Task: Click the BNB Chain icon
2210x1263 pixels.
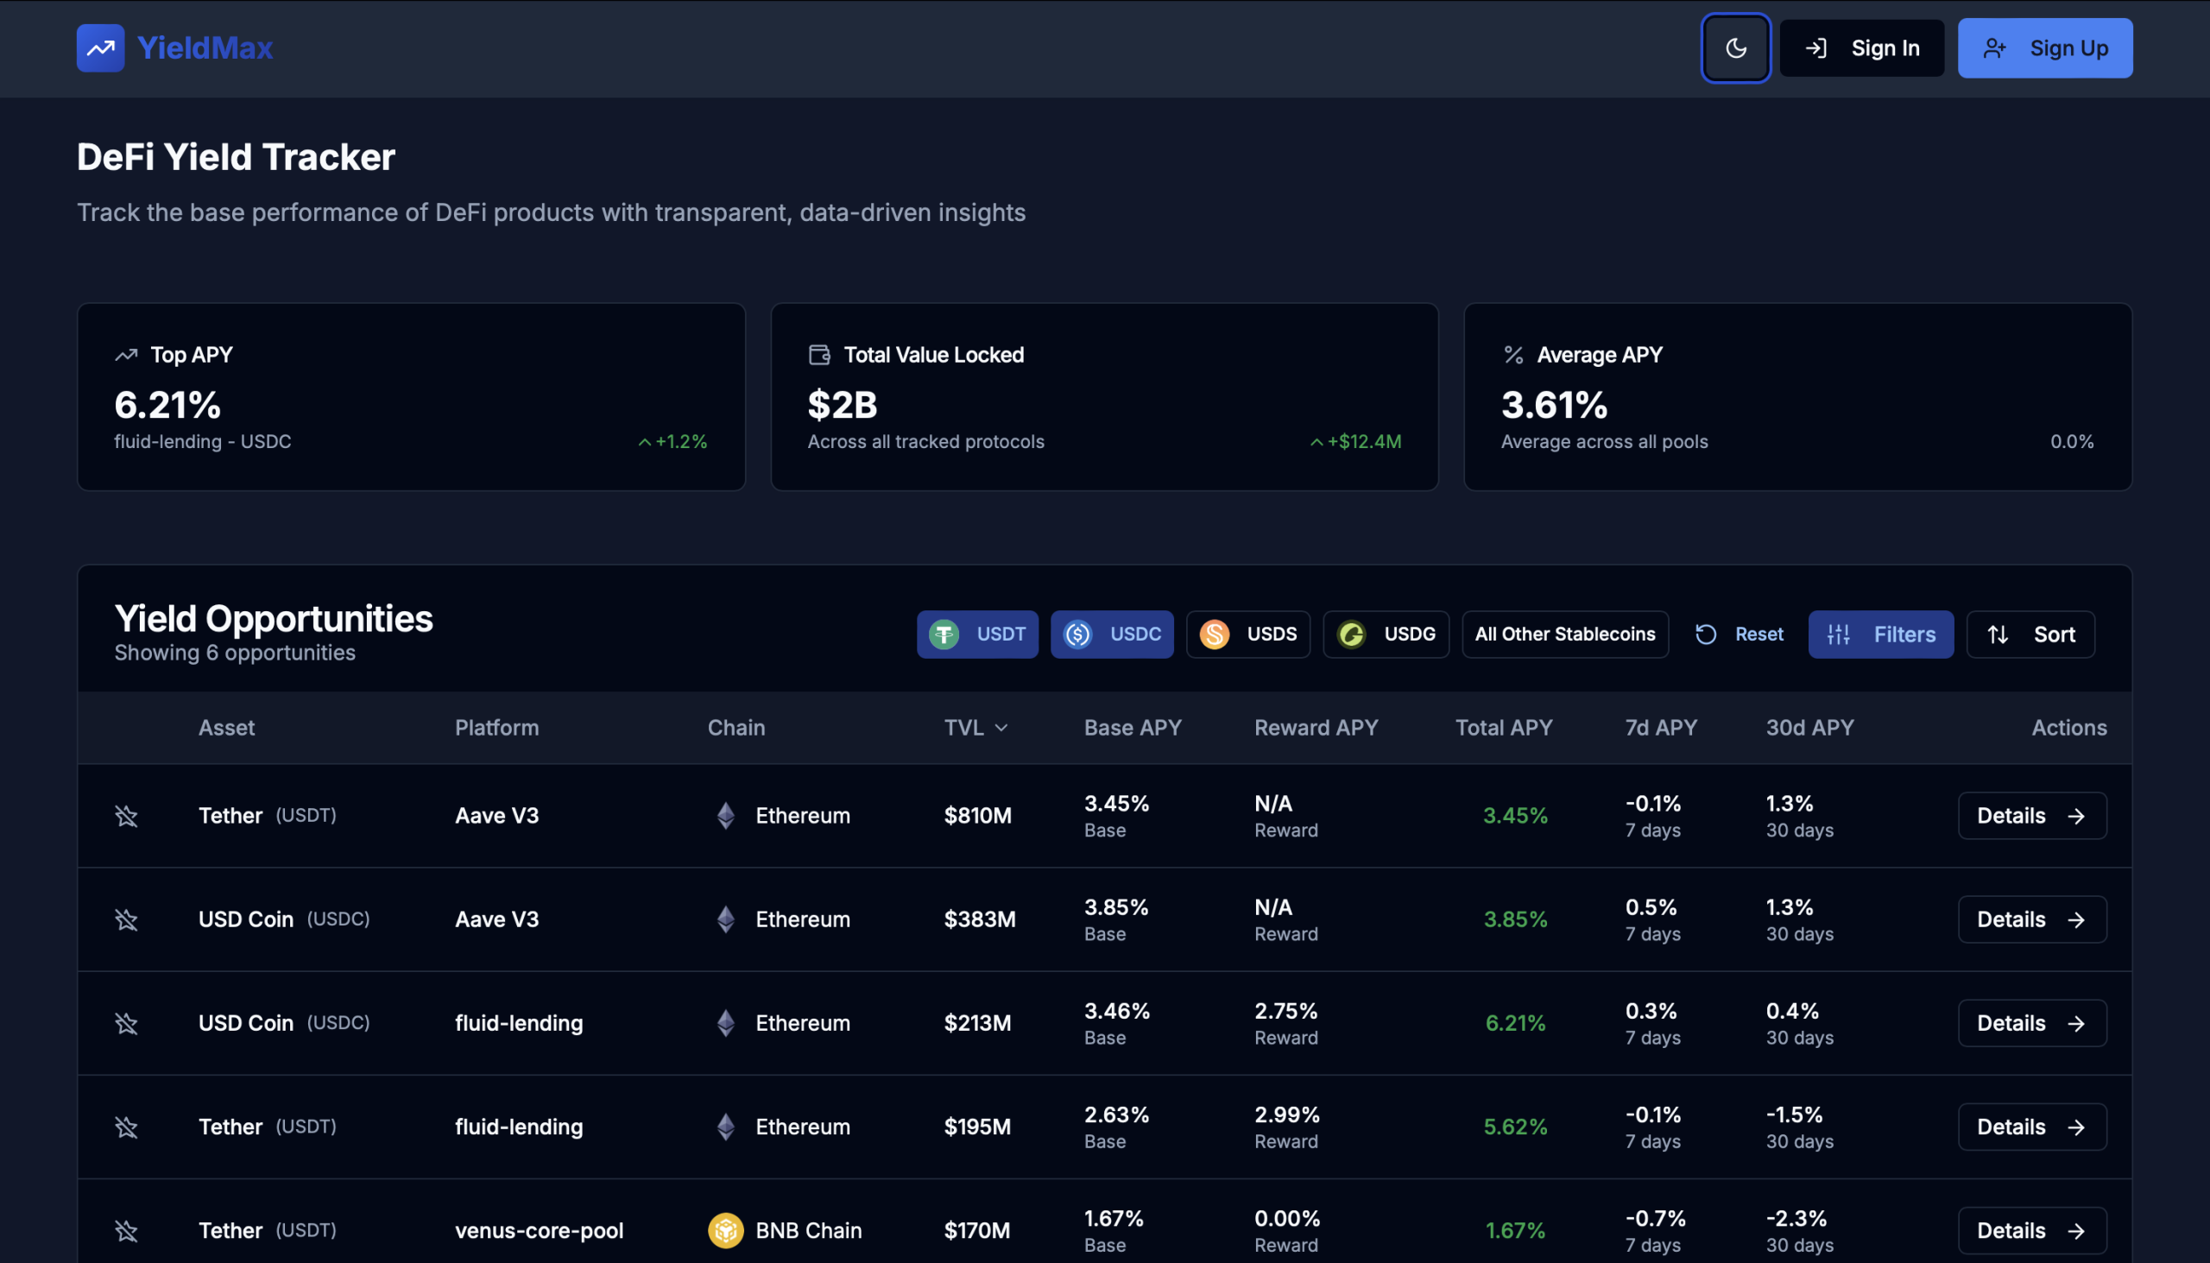Action: pos(726,1231)
